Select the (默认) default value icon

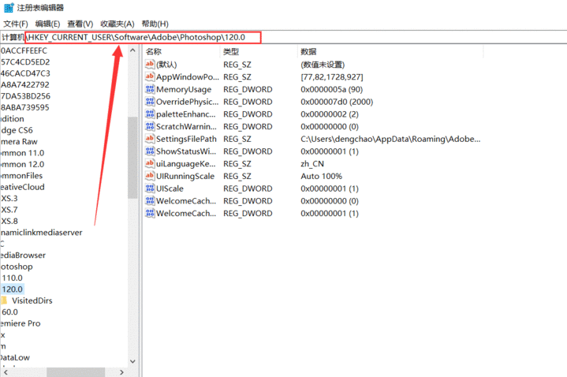(x=150, y=65)
